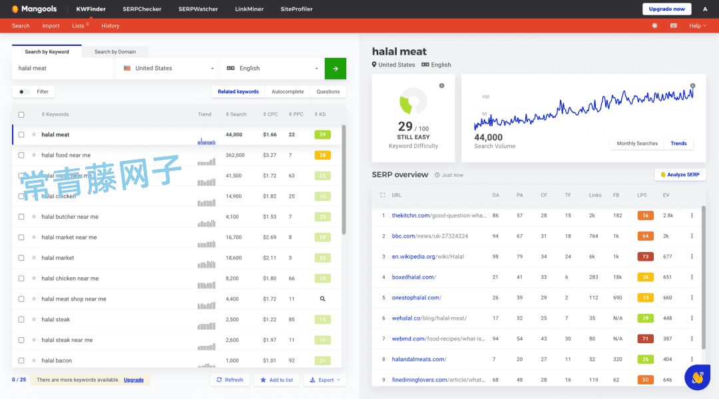Click the Upgrade now button
This screenshot has height=399, width=719.
coord(666,9)
